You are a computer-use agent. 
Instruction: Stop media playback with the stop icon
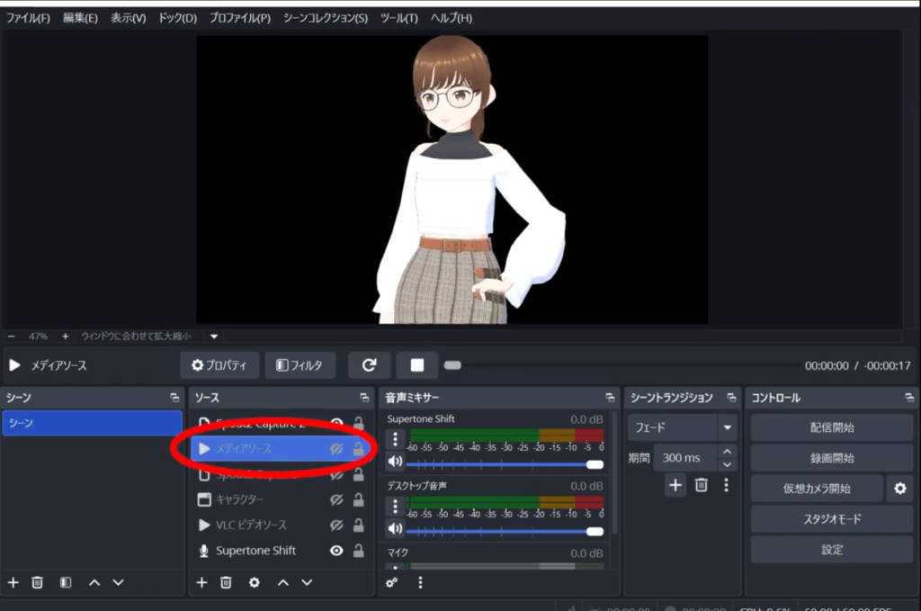[417, 365]
